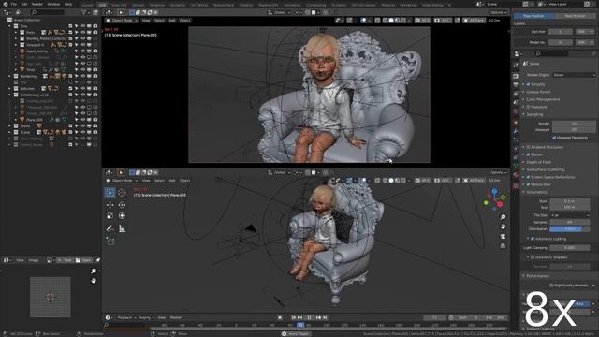The image size is (599, 337).
Task: Hide the Plane.005 object via eye icon
Action: point(83,120)
